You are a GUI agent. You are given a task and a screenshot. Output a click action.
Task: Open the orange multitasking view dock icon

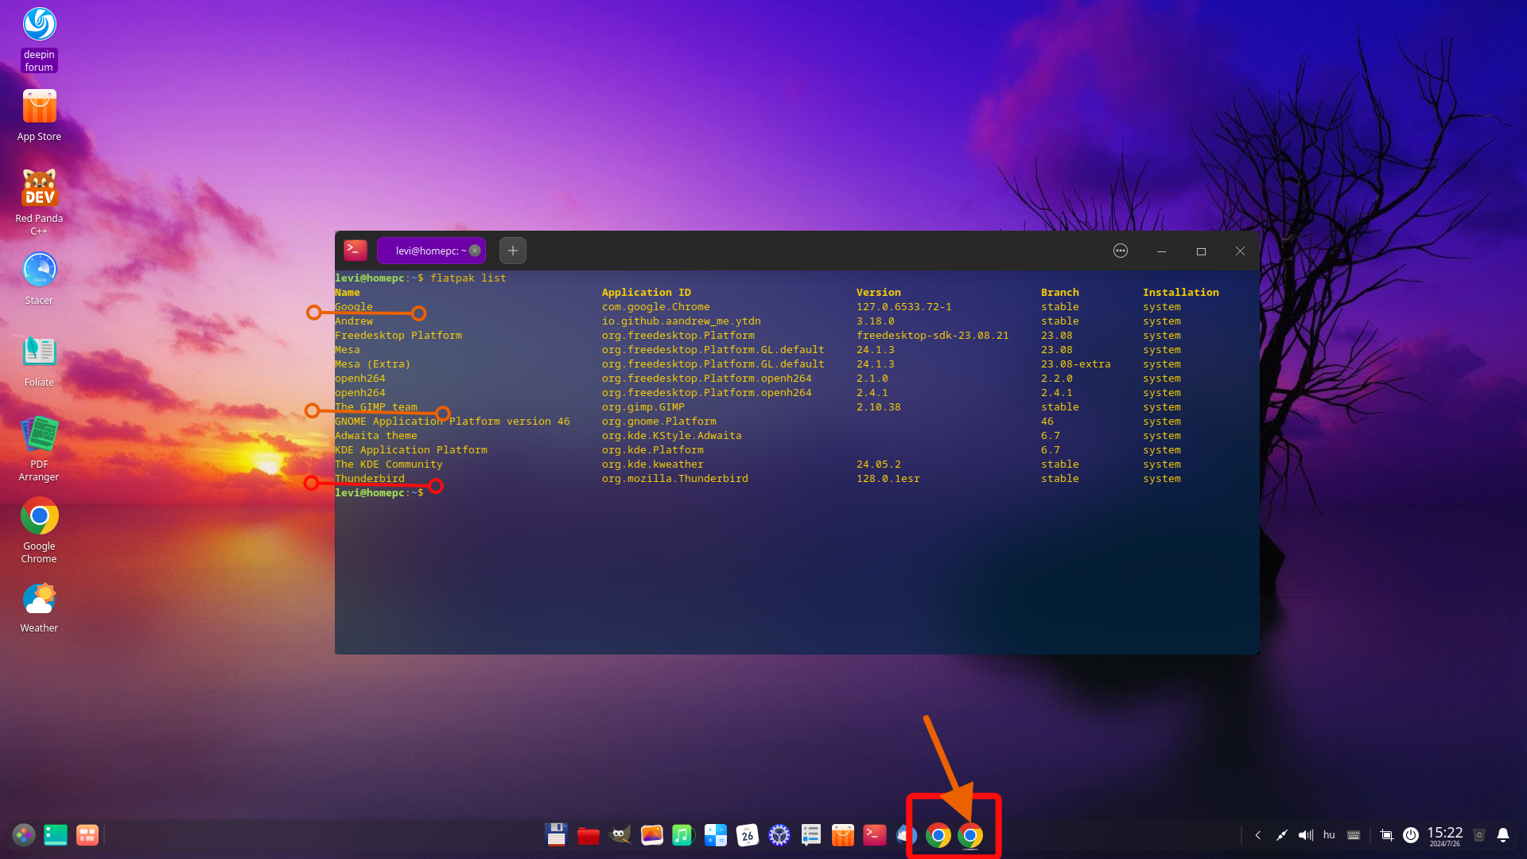click(x=87, y=835)
